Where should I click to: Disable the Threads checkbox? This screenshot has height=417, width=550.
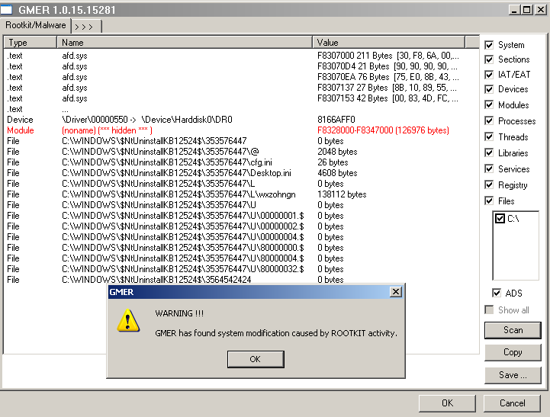point(489,136)
